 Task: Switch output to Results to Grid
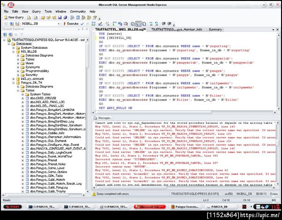tap(138, 23)
